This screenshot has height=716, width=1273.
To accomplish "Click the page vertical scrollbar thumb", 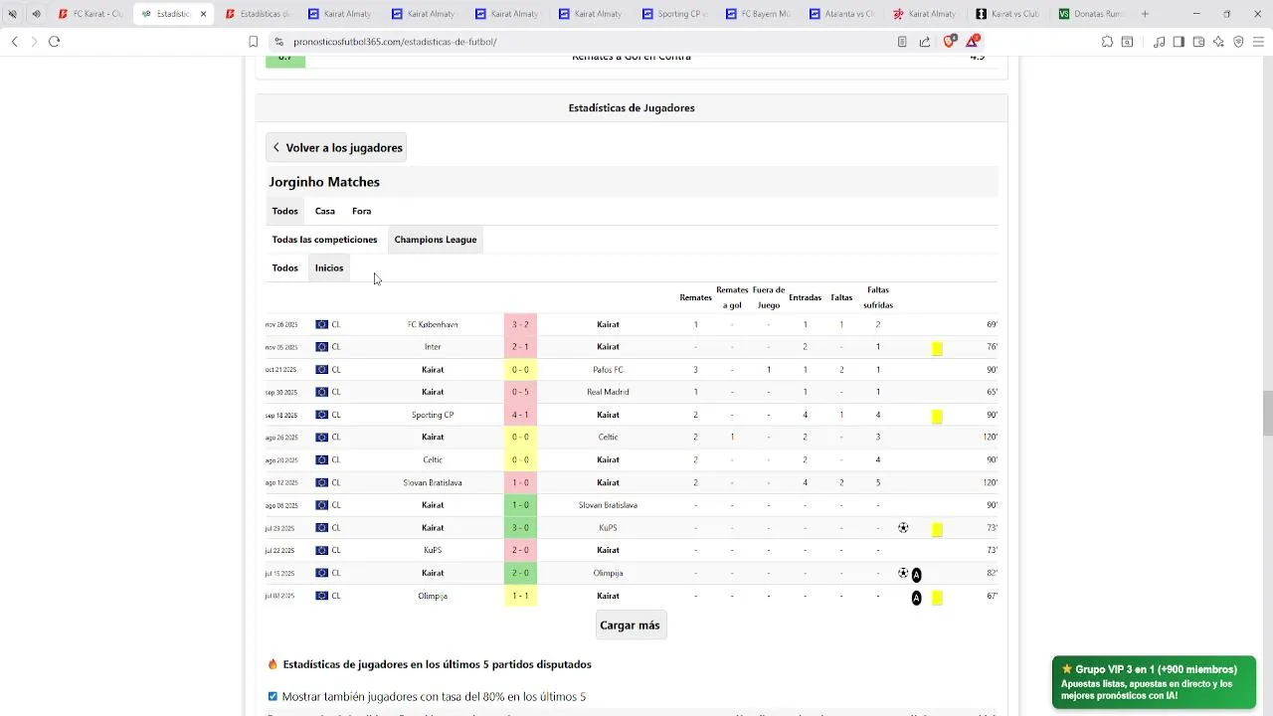I will pos(1267,414).
